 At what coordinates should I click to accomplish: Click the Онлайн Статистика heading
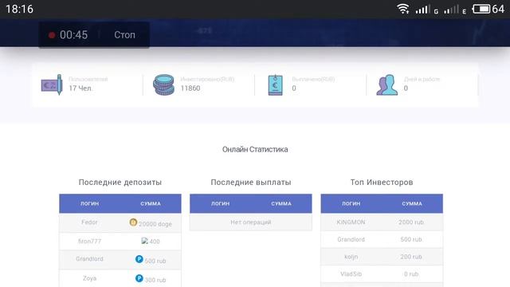[255, 149]
